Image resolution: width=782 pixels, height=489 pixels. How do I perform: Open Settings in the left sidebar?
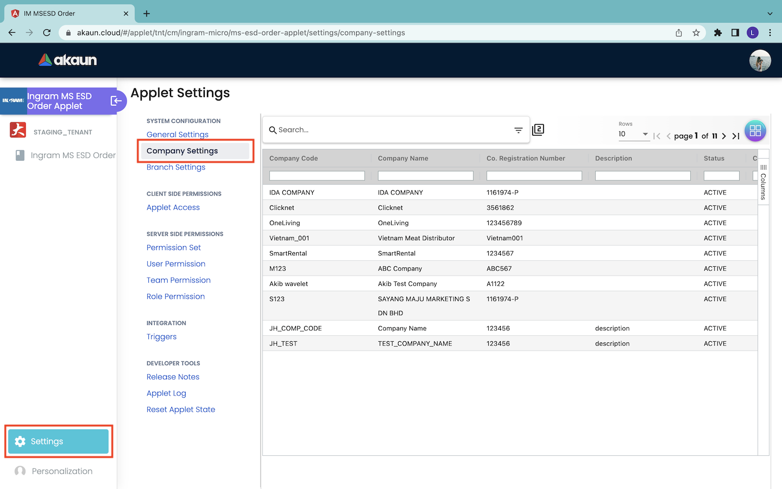(x=59, y=441)
